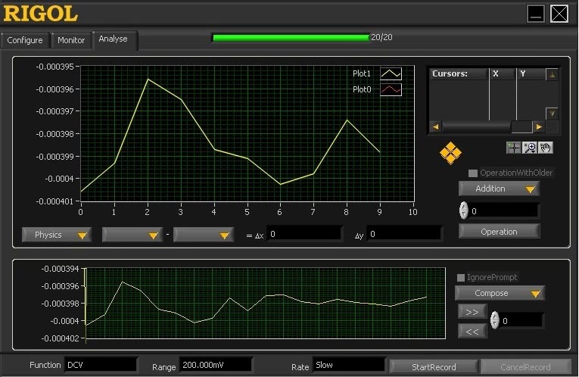Click the Operation button
The width and height of the screenshot is (579, 377).
499,232
